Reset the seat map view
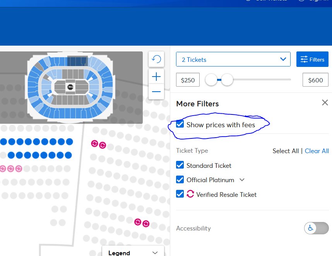Image resolution: width=332 pixels, height=256 pixels. click(156, 59)
